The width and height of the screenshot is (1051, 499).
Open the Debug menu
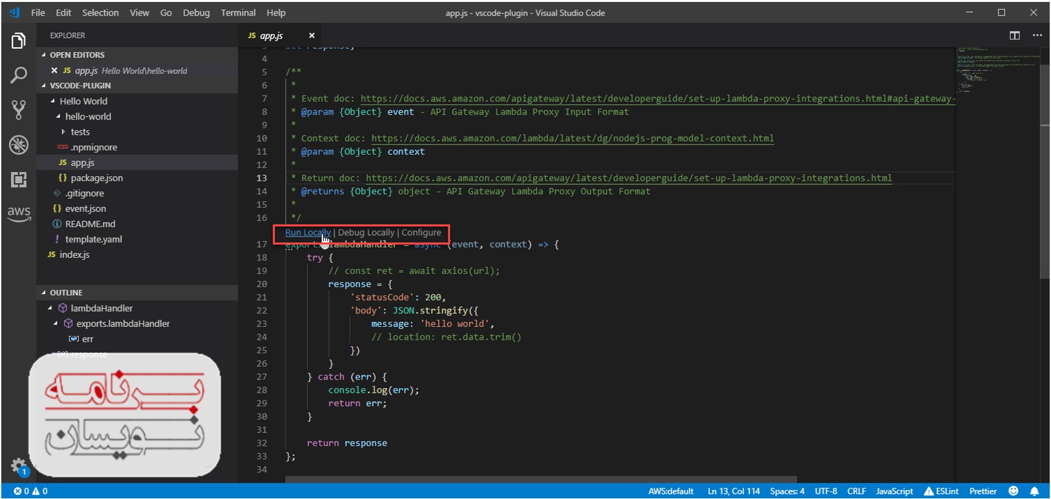point(196,12)
